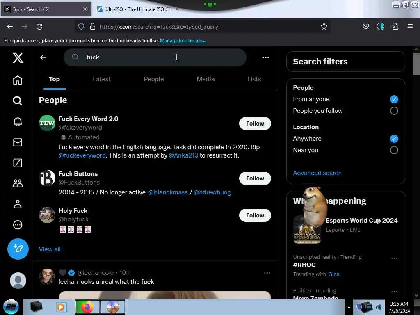Click browser Back arrow button

click(10, 27)
